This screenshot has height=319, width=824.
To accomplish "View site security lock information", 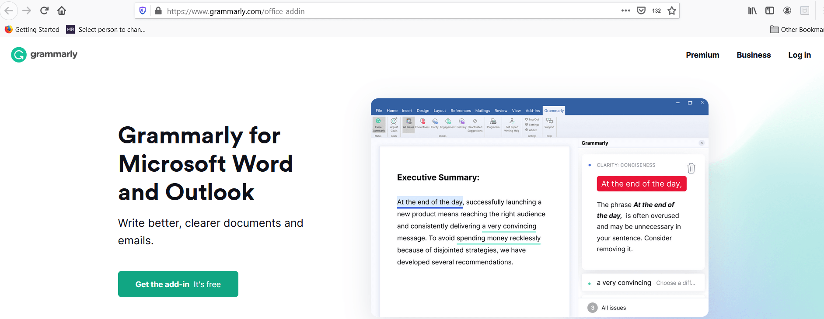I will [158, 10].
